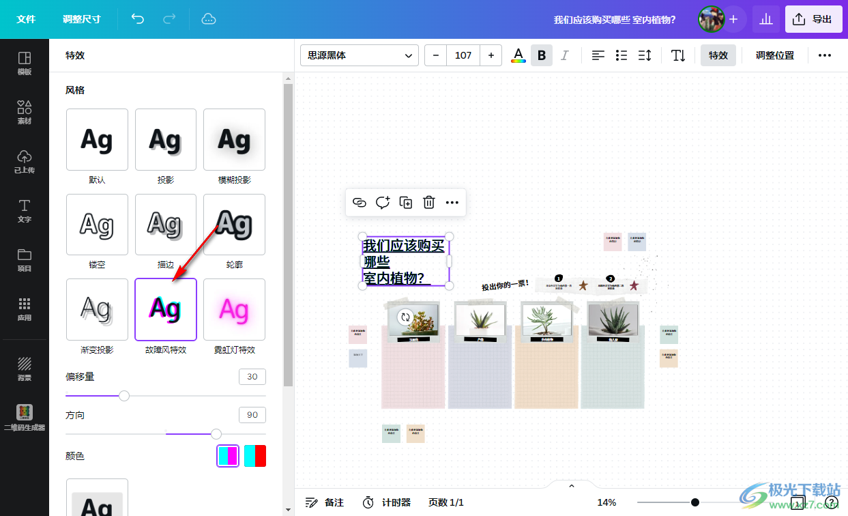Click the offset value field showing 30
The image size is (848, 516).
252,377
